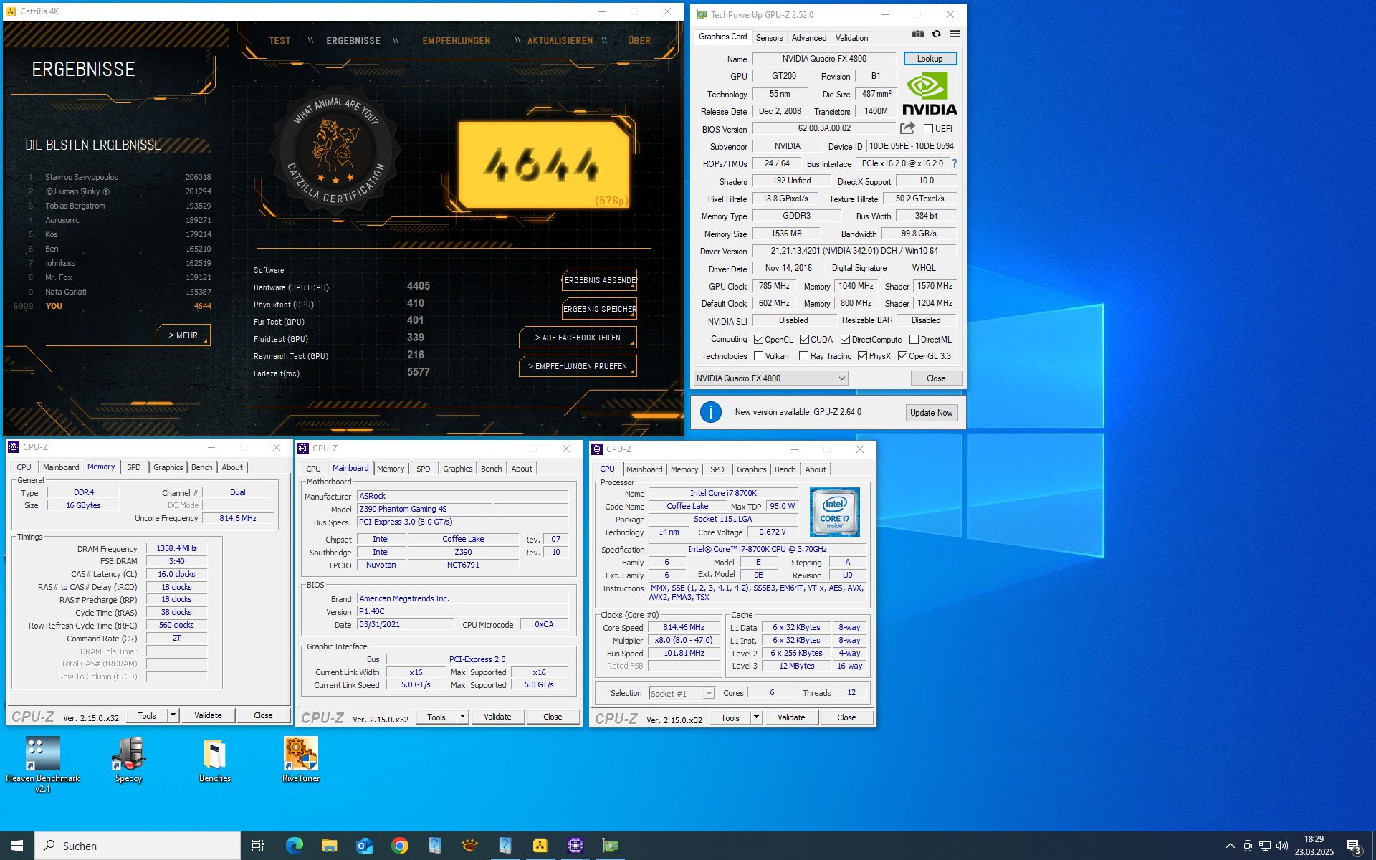Open the notification center icon

(x=1353, y=846)
